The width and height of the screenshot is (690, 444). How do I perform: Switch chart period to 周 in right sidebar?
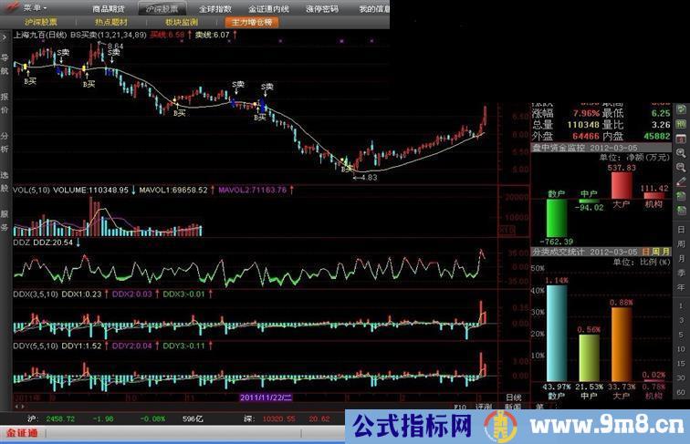pos(681,244)
